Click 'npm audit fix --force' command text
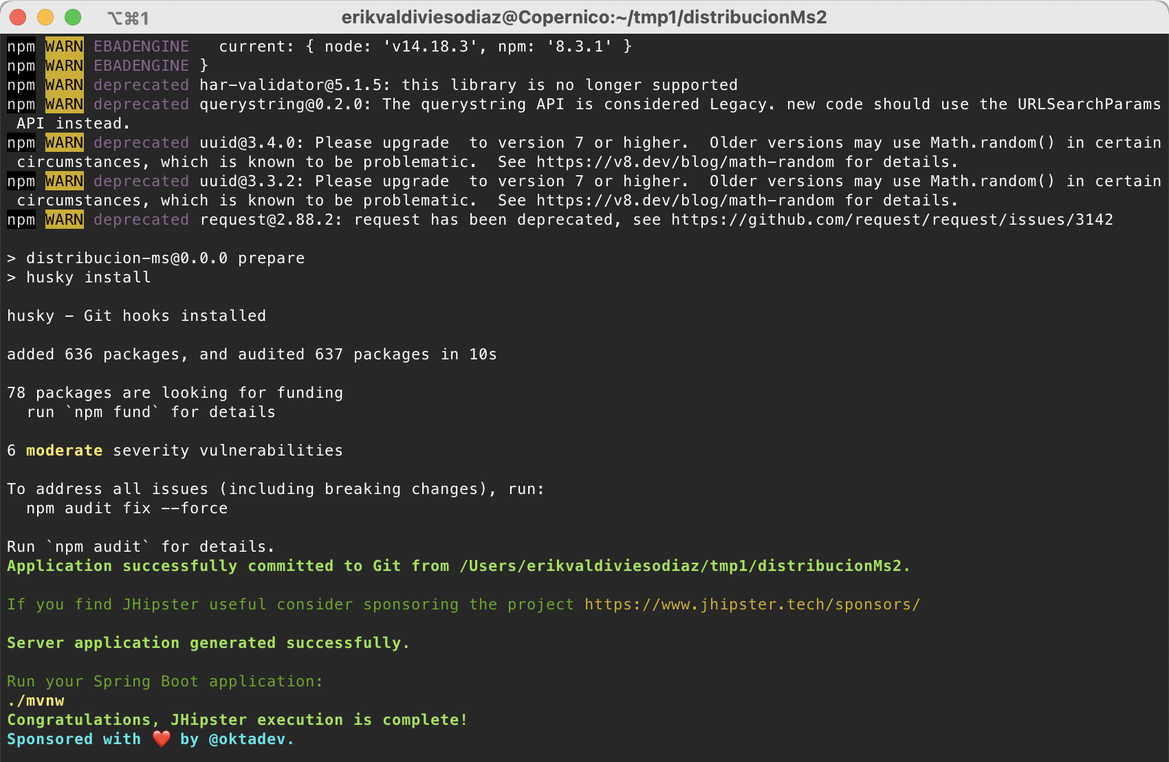Image resolution: width=1169 pixels, height=762 pixels. coord(127,508)
